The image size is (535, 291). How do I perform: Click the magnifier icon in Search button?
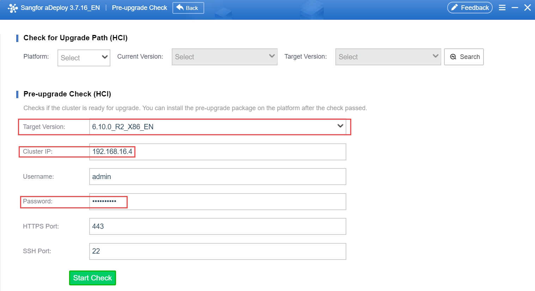453,57
